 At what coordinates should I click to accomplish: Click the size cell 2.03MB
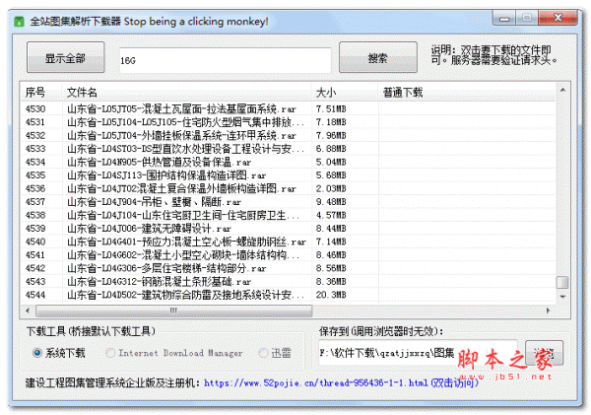(331, 188)
